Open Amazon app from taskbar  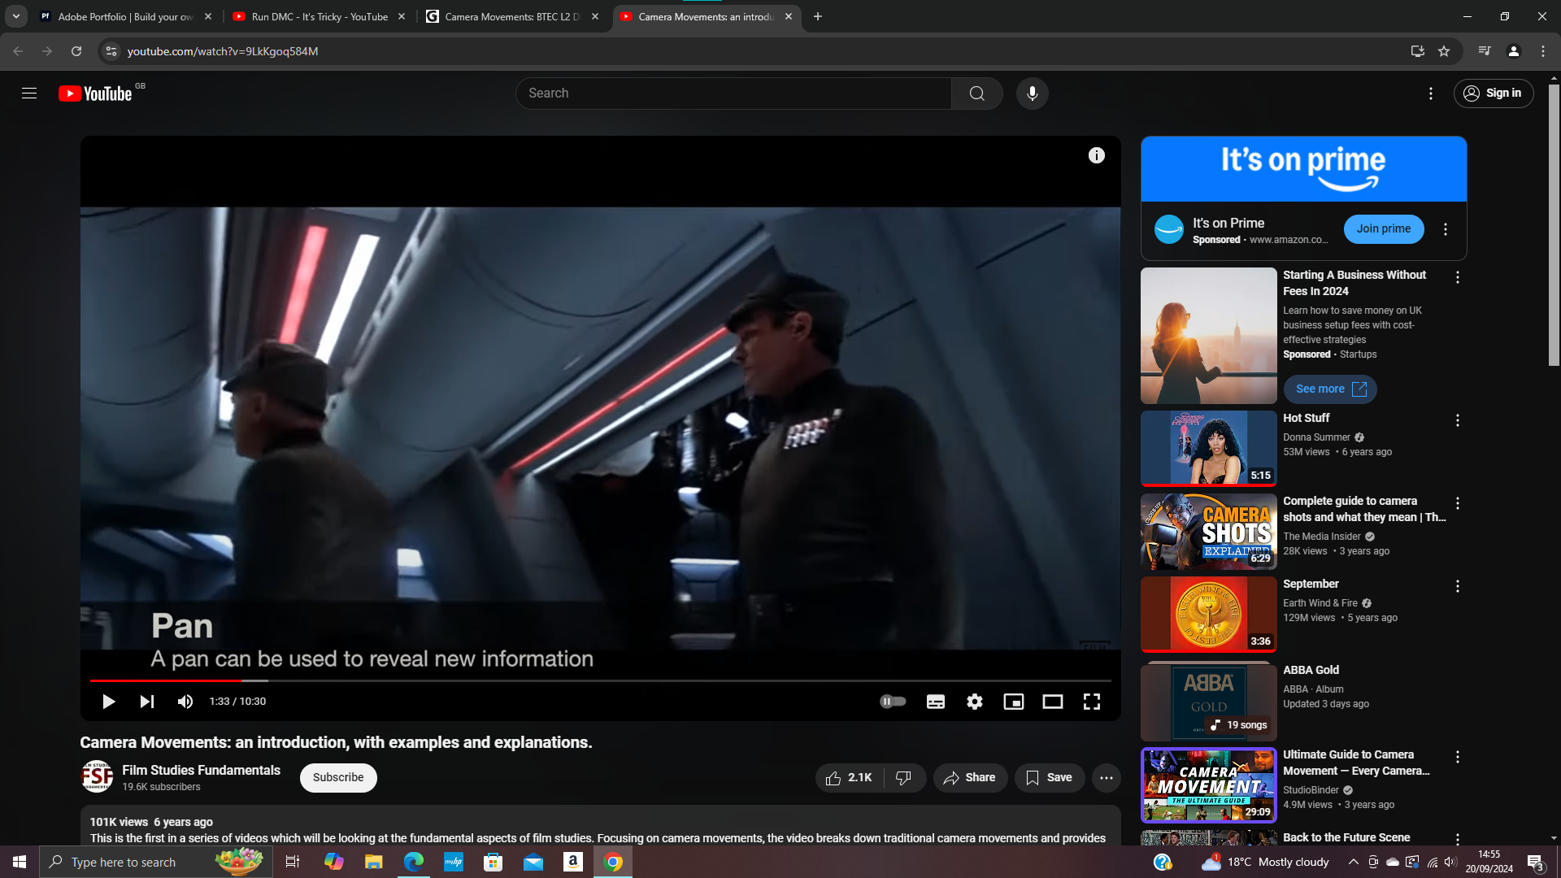573,862
